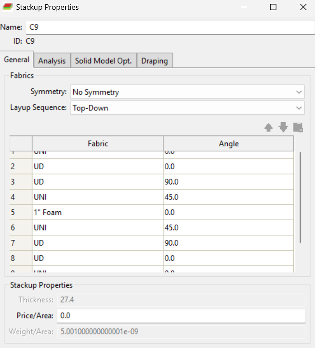
Task: Select row 3 UD fabric cell
Action: point(98,182)
